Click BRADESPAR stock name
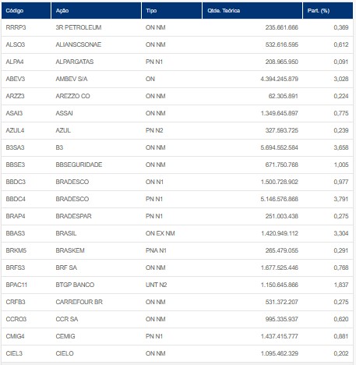The image size is (356, 365). point(73,216)
